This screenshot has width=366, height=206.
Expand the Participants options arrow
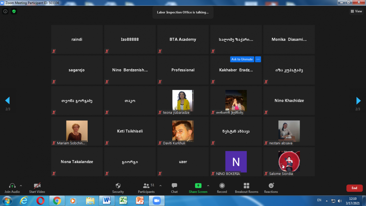(x=160, y=185)
